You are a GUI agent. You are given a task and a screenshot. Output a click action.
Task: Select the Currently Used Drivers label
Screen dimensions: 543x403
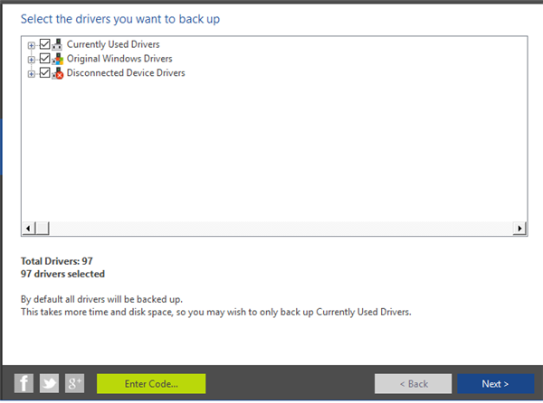click(x=112, y=44)
